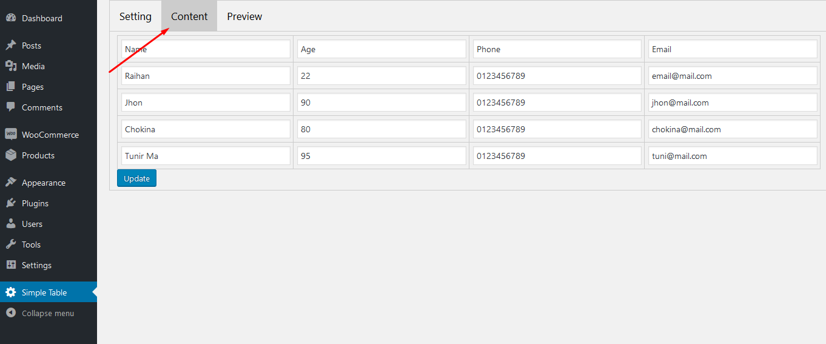Open Settings in the admin sidebar
The image size is (826, 344).
(49, 265)
